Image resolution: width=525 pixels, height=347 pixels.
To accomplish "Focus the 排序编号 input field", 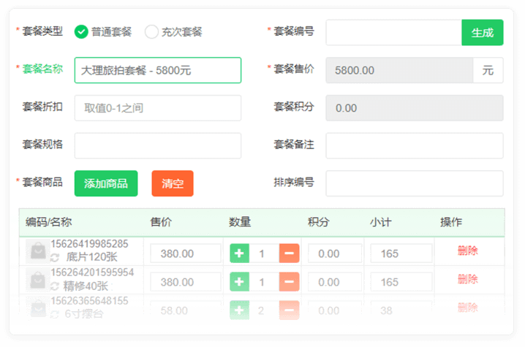I will (x=415, y=183).
